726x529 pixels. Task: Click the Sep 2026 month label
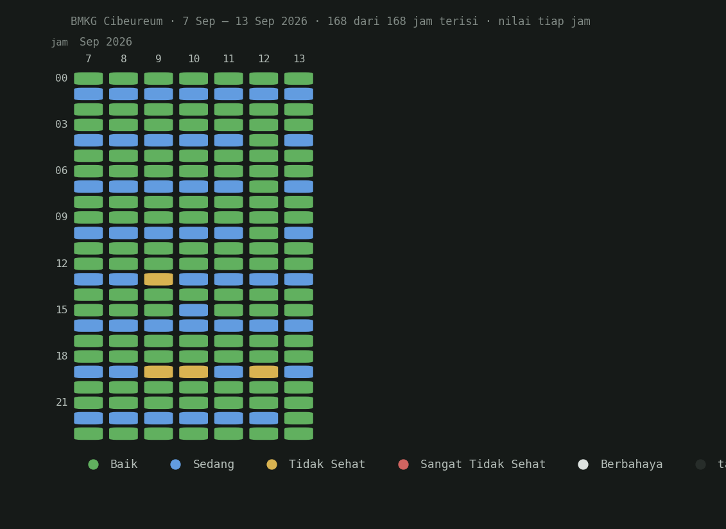tap(105, 42)
